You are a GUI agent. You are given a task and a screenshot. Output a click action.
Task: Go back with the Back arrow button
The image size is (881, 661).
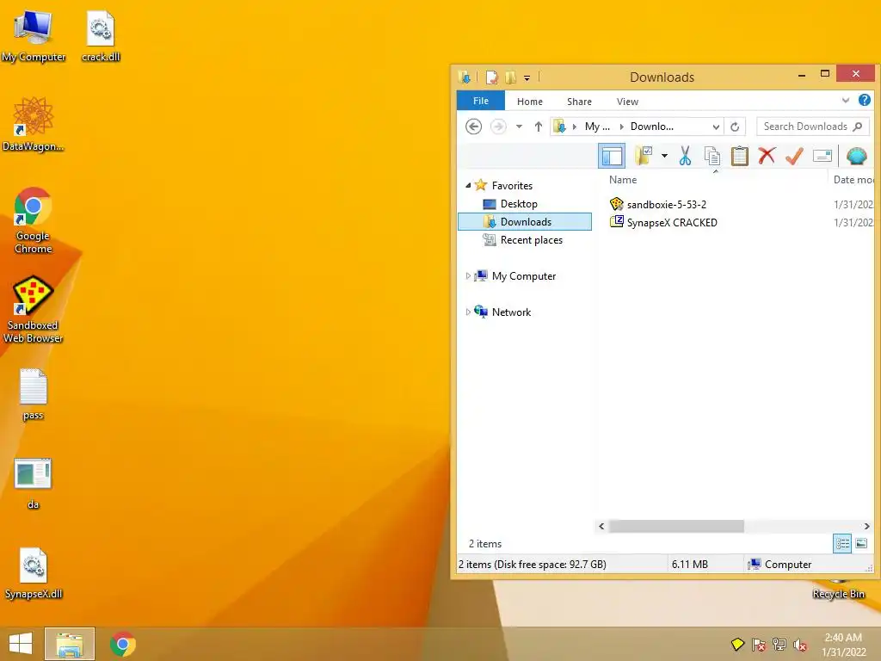(474, 127)
